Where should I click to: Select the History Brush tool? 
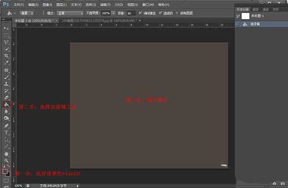tap(6, 90)
